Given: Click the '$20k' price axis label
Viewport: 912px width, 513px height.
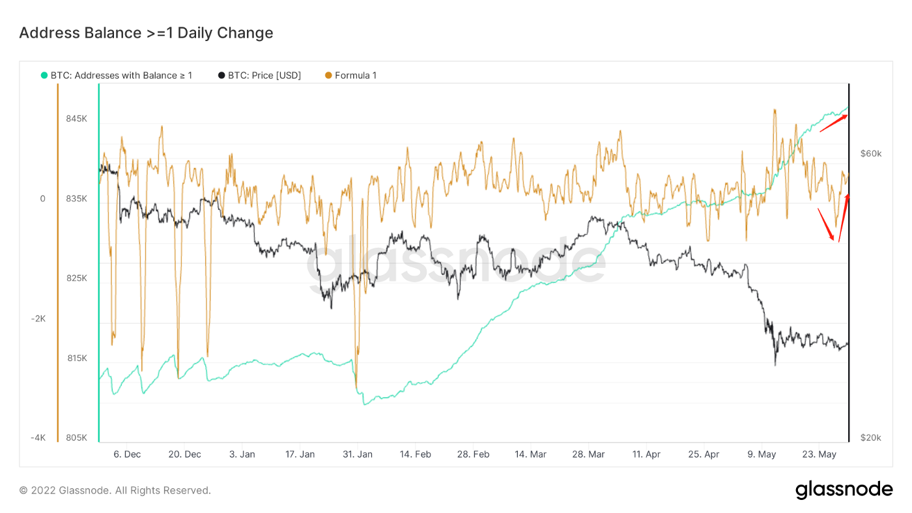Looking at the screenshot, I should click(871, 437).
